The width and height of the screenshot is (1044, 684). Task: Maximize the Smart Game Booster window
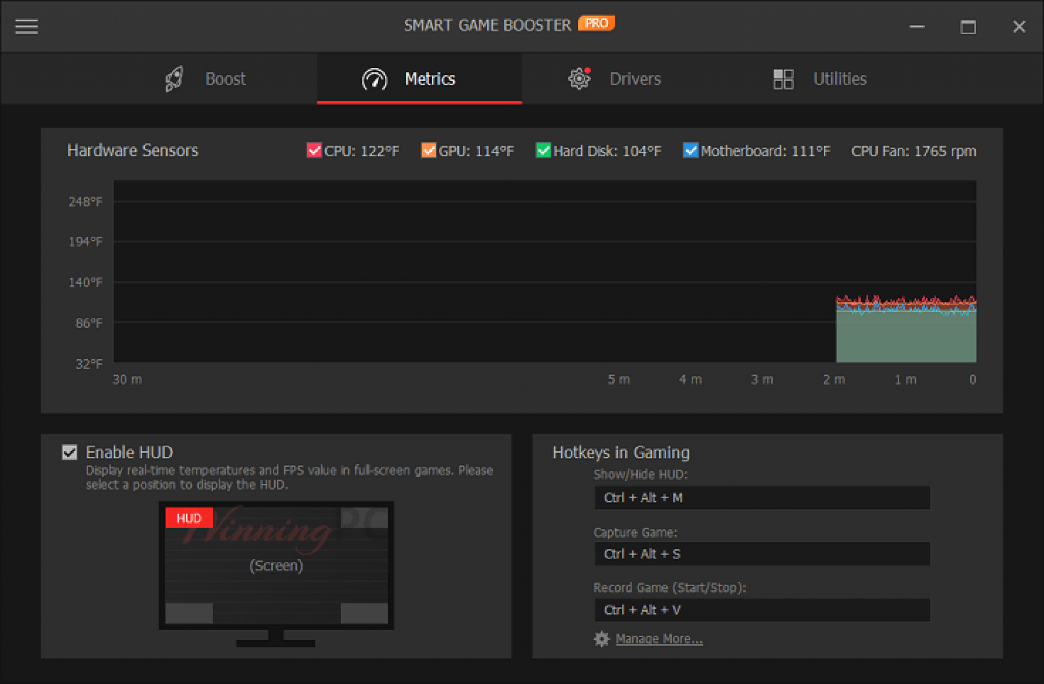pos(968,26)
